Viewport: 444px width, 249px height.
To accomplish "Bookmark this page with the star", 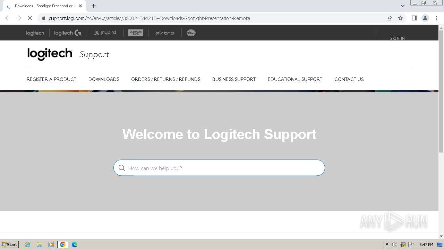I will [400, 18].
